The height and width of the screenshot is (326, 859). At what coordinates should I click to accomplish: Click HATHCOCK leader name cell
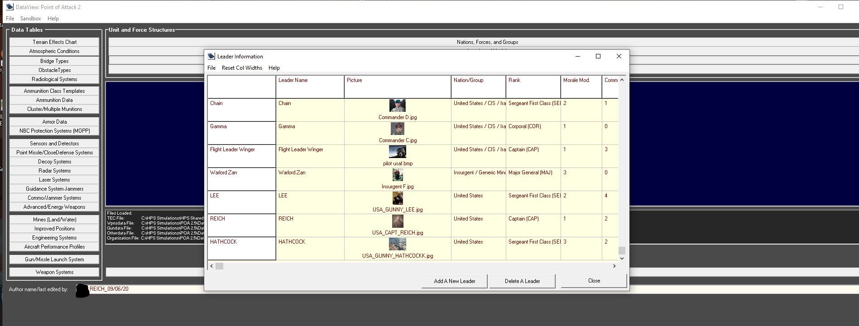(310, 249)
